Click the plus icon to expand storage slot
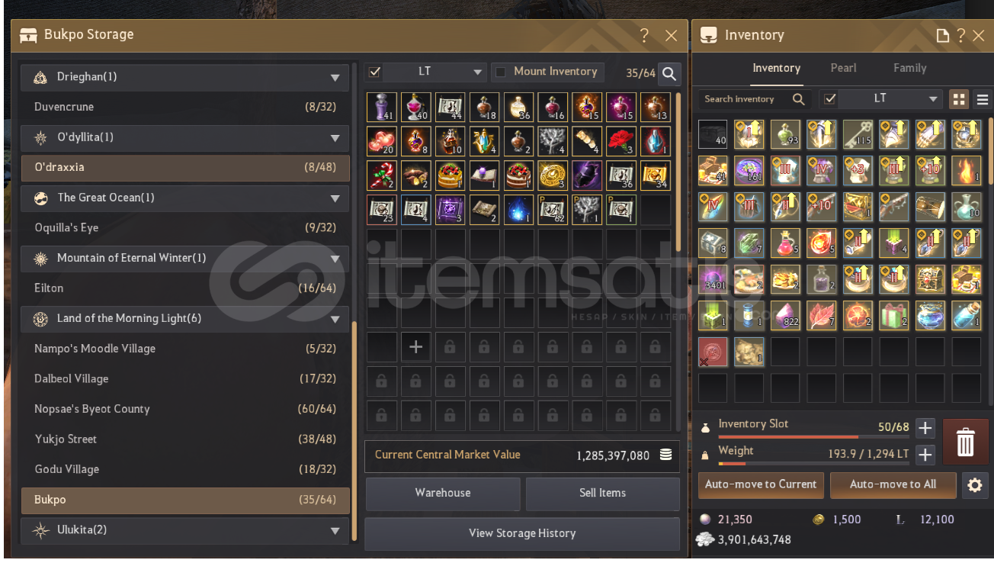 coord(415,347)
